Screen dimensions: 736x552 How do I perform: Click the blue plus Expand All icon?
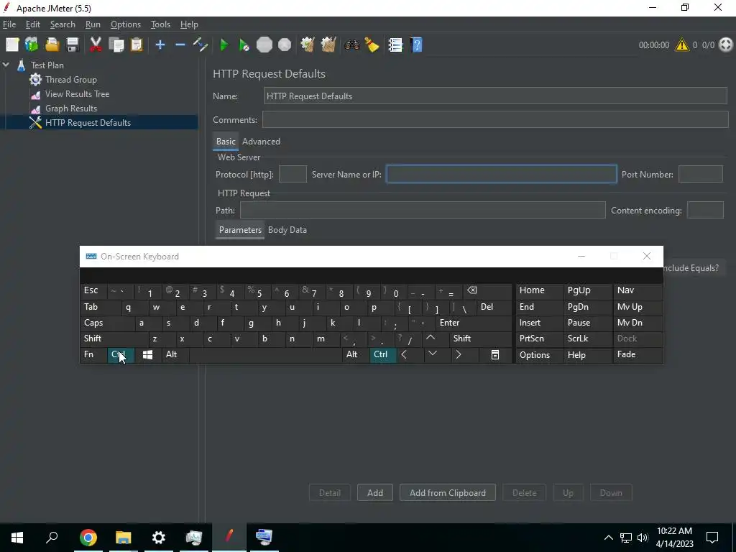160,45
